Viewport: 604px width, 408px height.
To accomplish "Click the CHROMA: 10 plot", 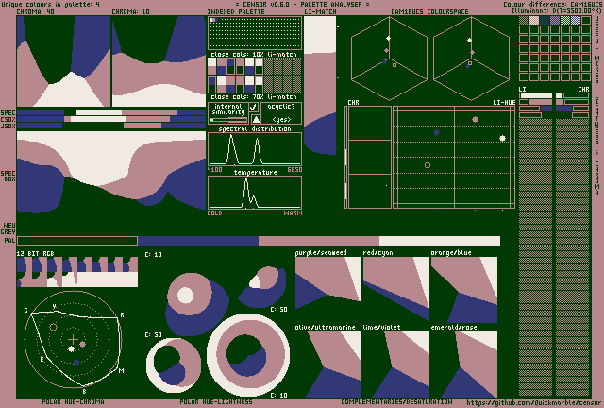I will (159, 61).
